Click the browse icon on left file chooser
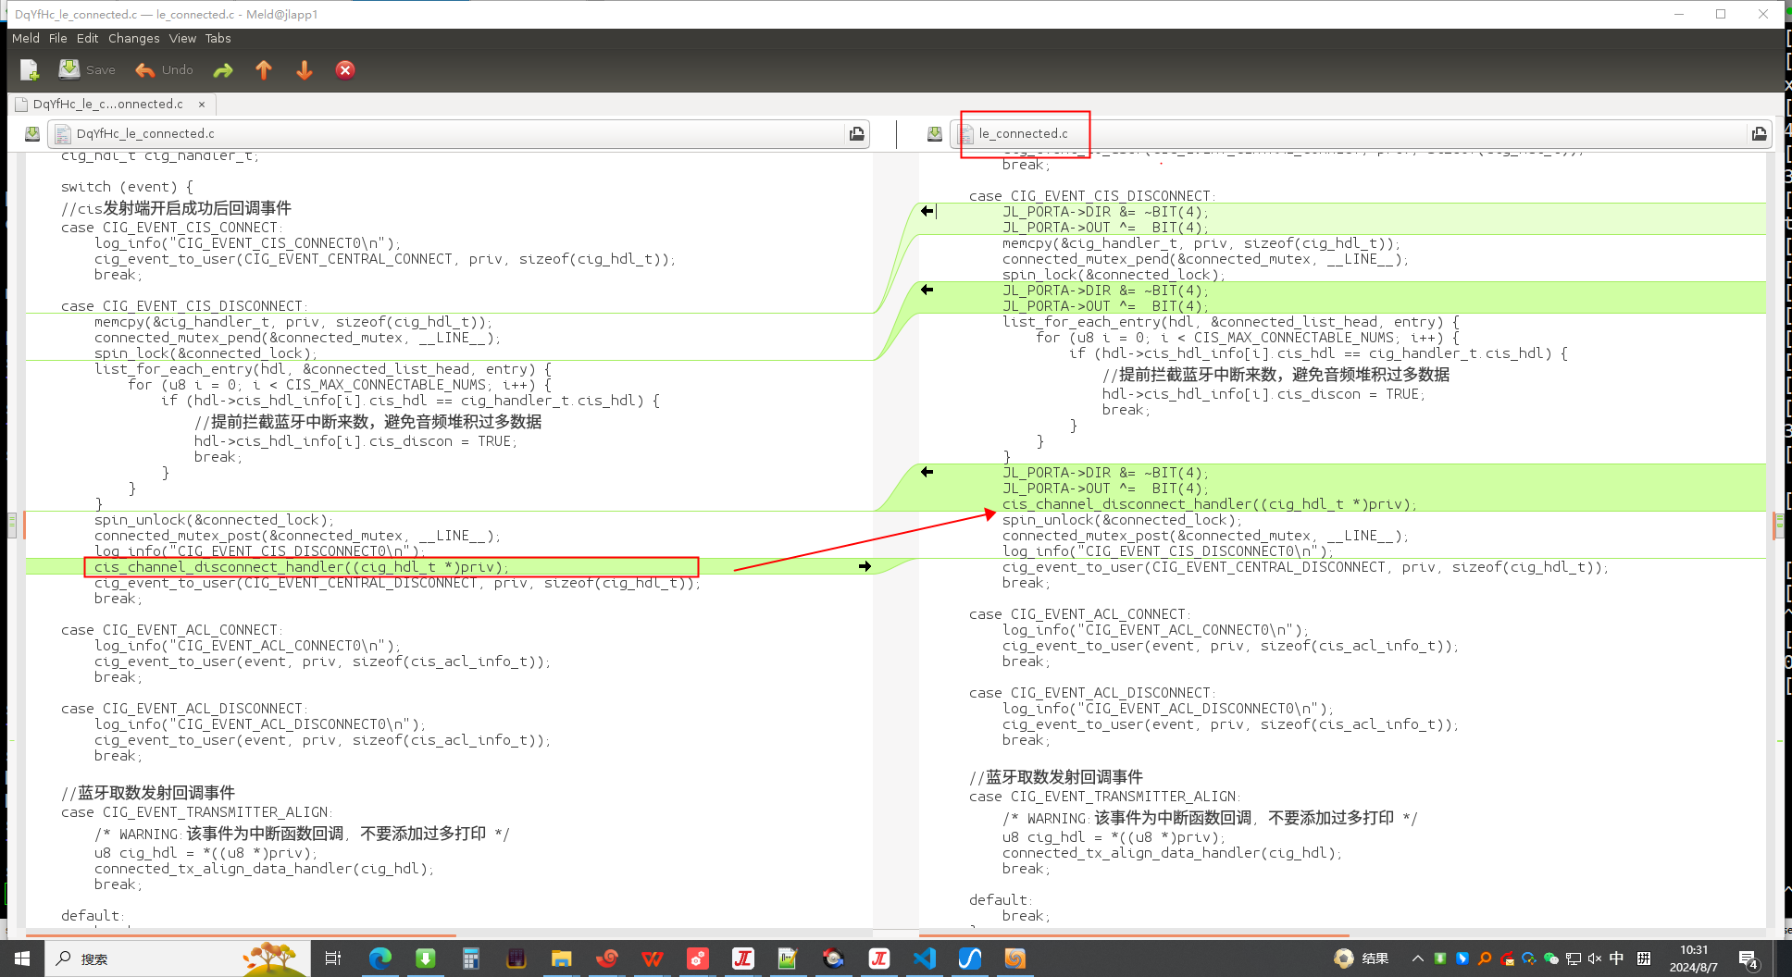The width and height of the screenshot is (1792, 977). 857,134
